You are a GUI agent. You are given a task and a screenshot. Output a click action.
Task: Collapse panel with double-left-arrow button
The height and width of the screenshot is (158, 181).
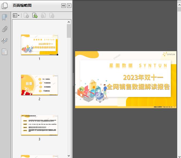point(64,6)
